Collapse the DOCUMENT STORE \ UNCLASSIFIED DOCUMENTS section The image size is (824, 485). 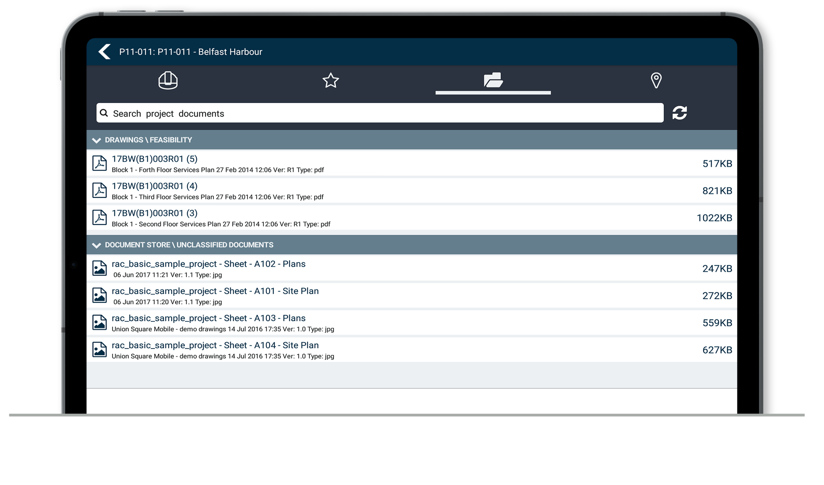point(96,245)
